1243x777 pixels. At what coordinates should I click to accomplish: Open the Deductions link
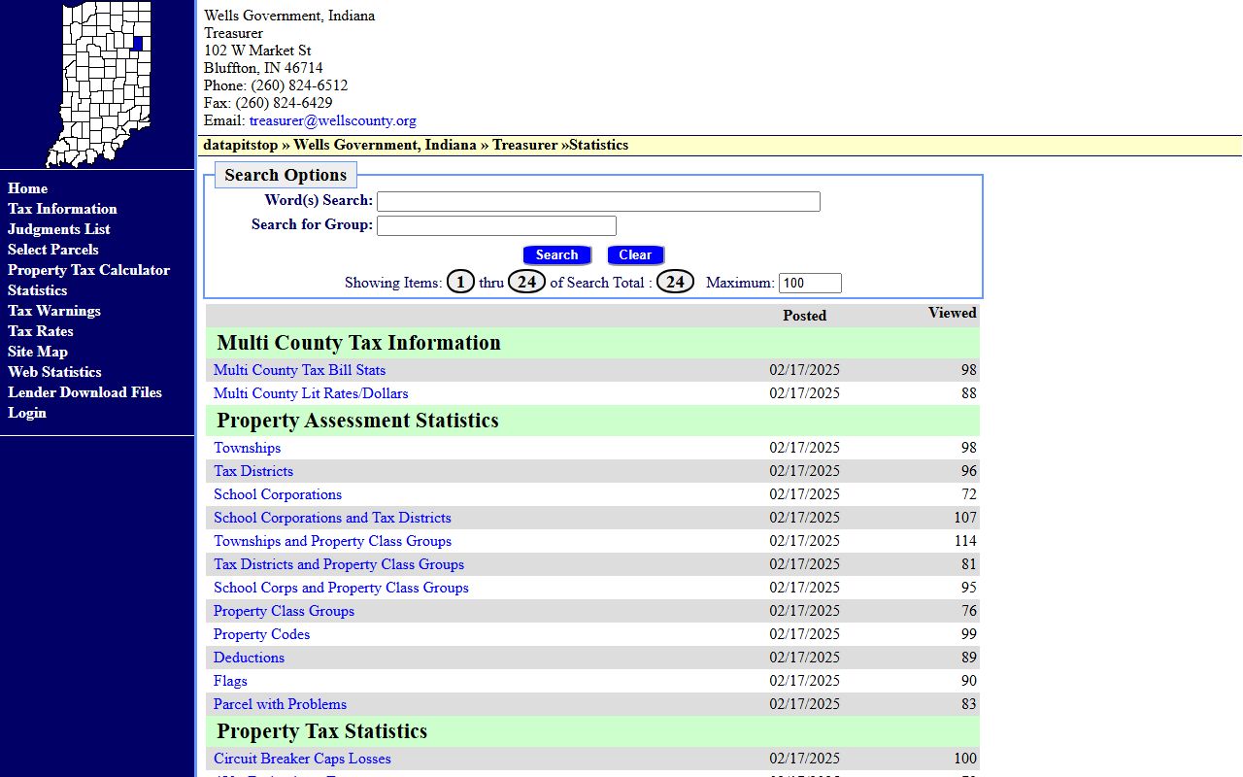pos(249,658)
